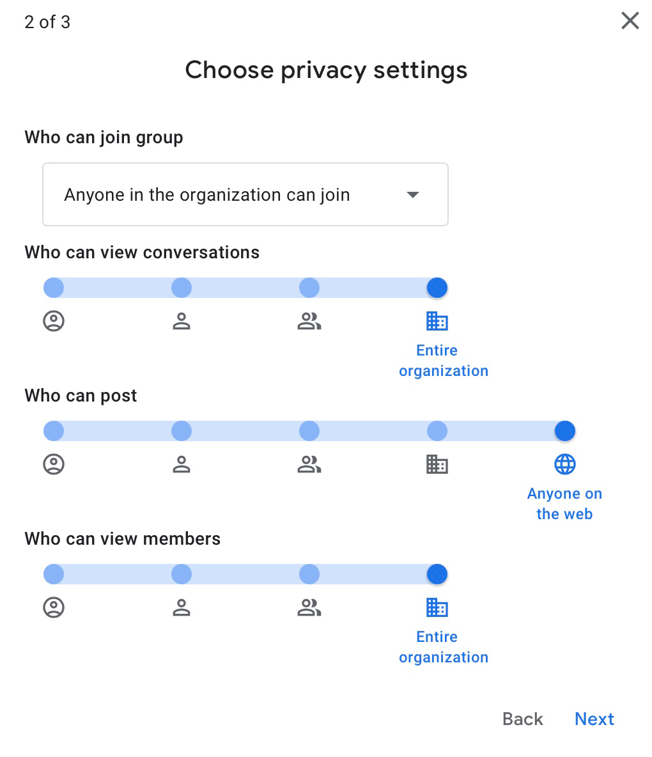
Task: Click group members icon under view conversations
Action: (309, 321)
